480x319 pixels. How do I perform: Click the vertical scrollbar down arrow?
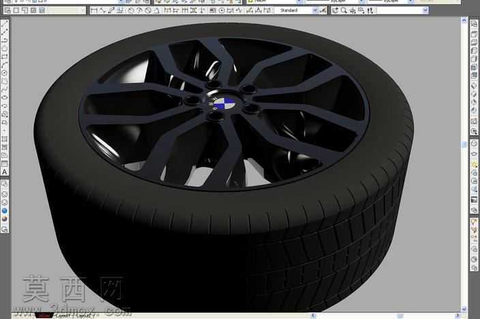(464, 309)
